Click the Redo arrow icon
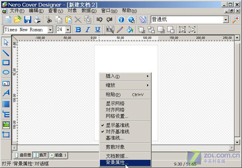The height and width of the screenshot is (168, 242). tap(109, 20)
